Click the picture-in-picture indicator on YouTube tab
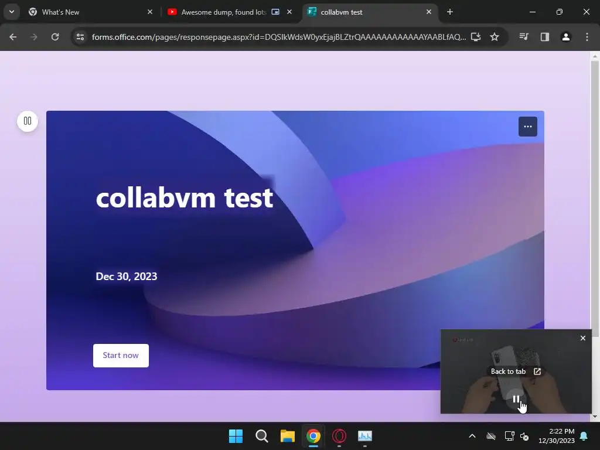This screenshot has height=450, width=600. (275, 12)
